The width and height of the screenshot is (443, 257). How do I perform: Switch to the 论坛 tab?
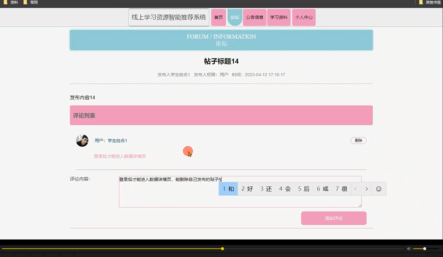[235, 17]
